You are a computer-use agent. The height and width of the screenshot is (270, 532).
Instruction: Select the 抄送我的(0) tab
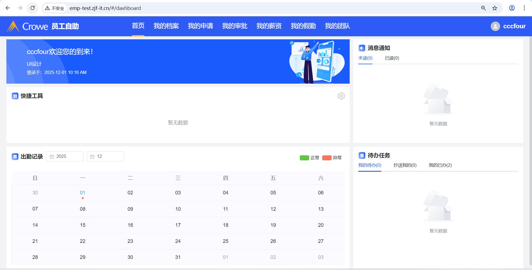405,165
